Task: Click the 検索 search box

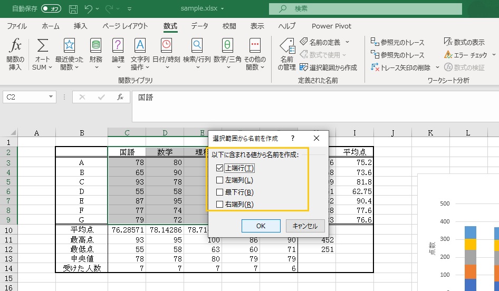Action: tap(364, 9)
